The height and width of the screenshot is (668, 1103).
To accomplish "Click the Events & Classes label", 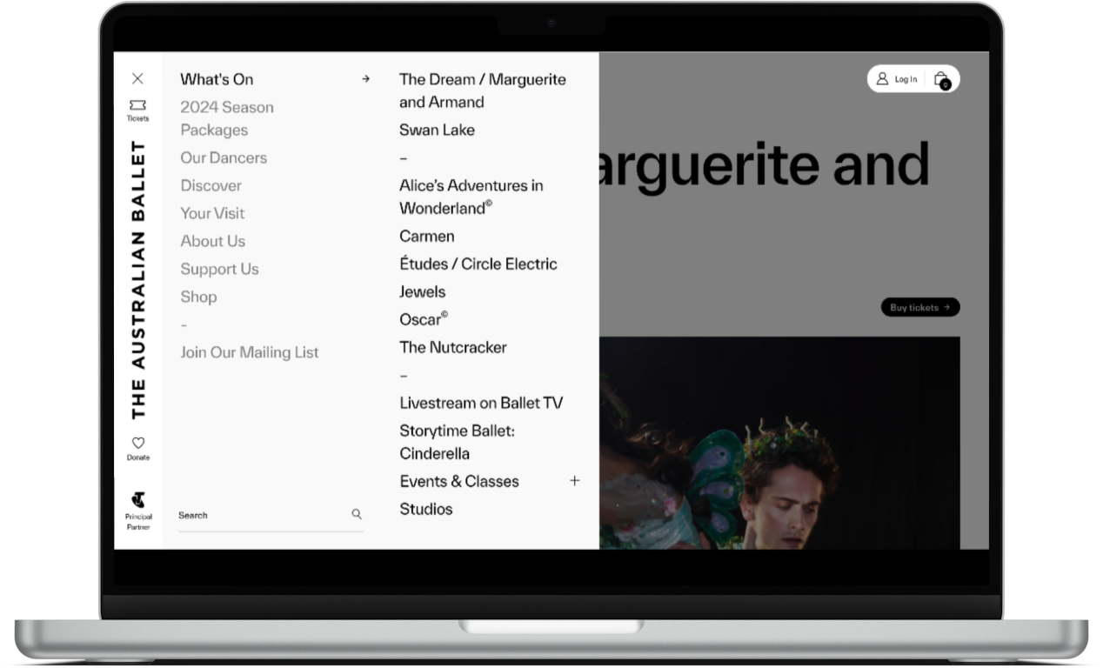I will (459, 481).
